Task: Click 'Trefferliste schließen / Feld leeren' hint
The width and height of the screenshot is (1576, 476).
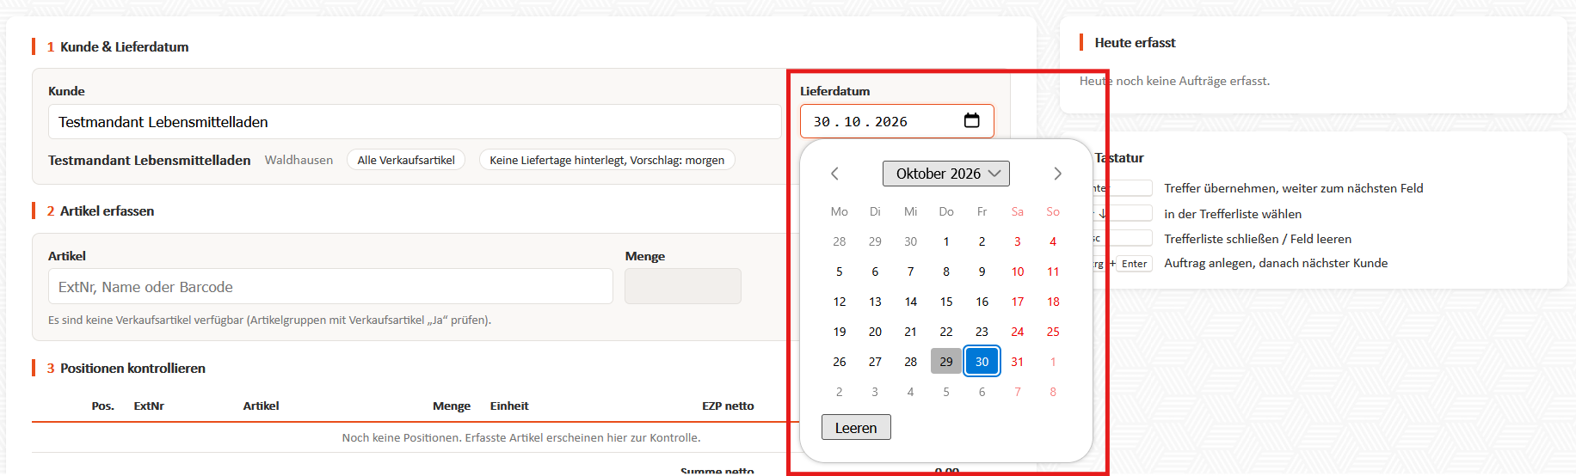Action: pyautogui.click(x=1257, y=239)
